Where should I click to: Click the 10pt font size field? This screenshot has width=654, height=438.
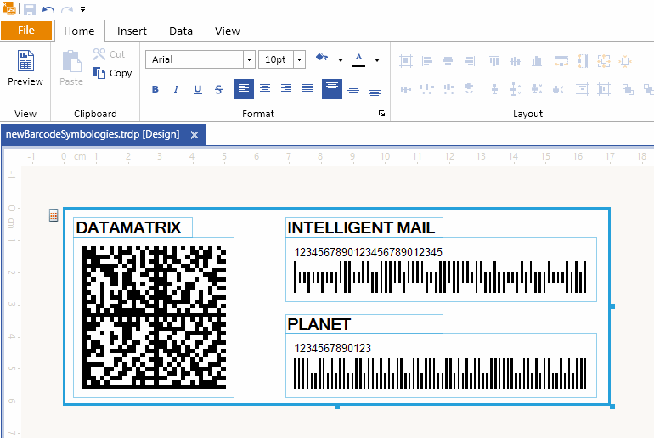[x=276, y=59]
